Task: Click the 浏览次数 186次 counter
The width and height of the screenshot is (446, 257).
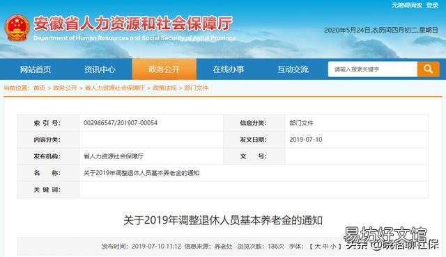Action: point(261,246)
